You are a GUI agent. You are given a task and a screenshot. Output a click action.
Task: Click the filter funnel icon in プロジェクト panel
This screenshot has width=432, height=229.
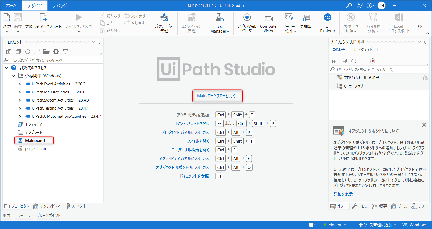point(65,51)
